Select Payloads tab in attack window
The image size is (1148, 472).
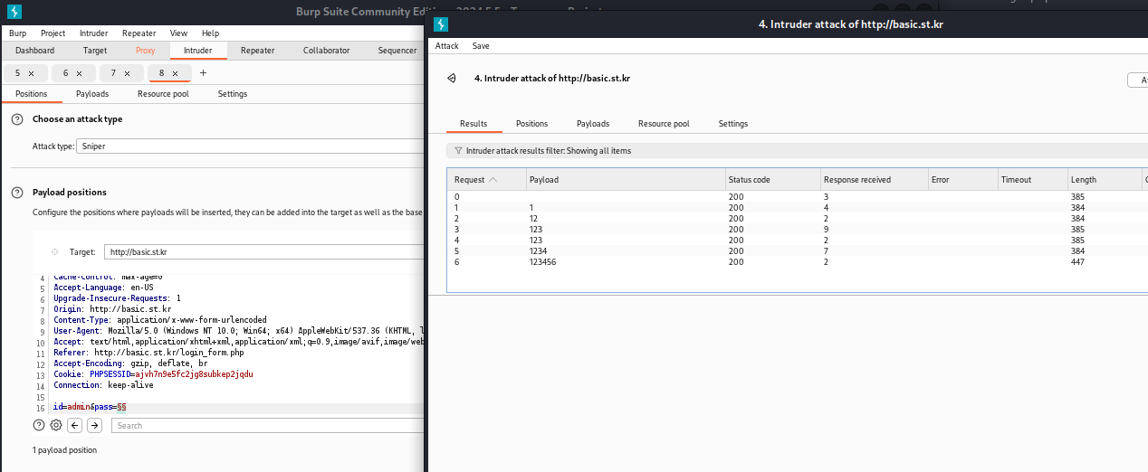[x=593, y=124]
